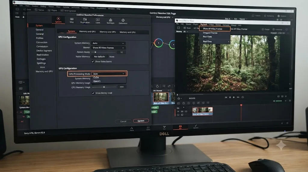Click the highlighted System button bottom right
Viewport: 308px width, 172px height.
pos(141,121)
